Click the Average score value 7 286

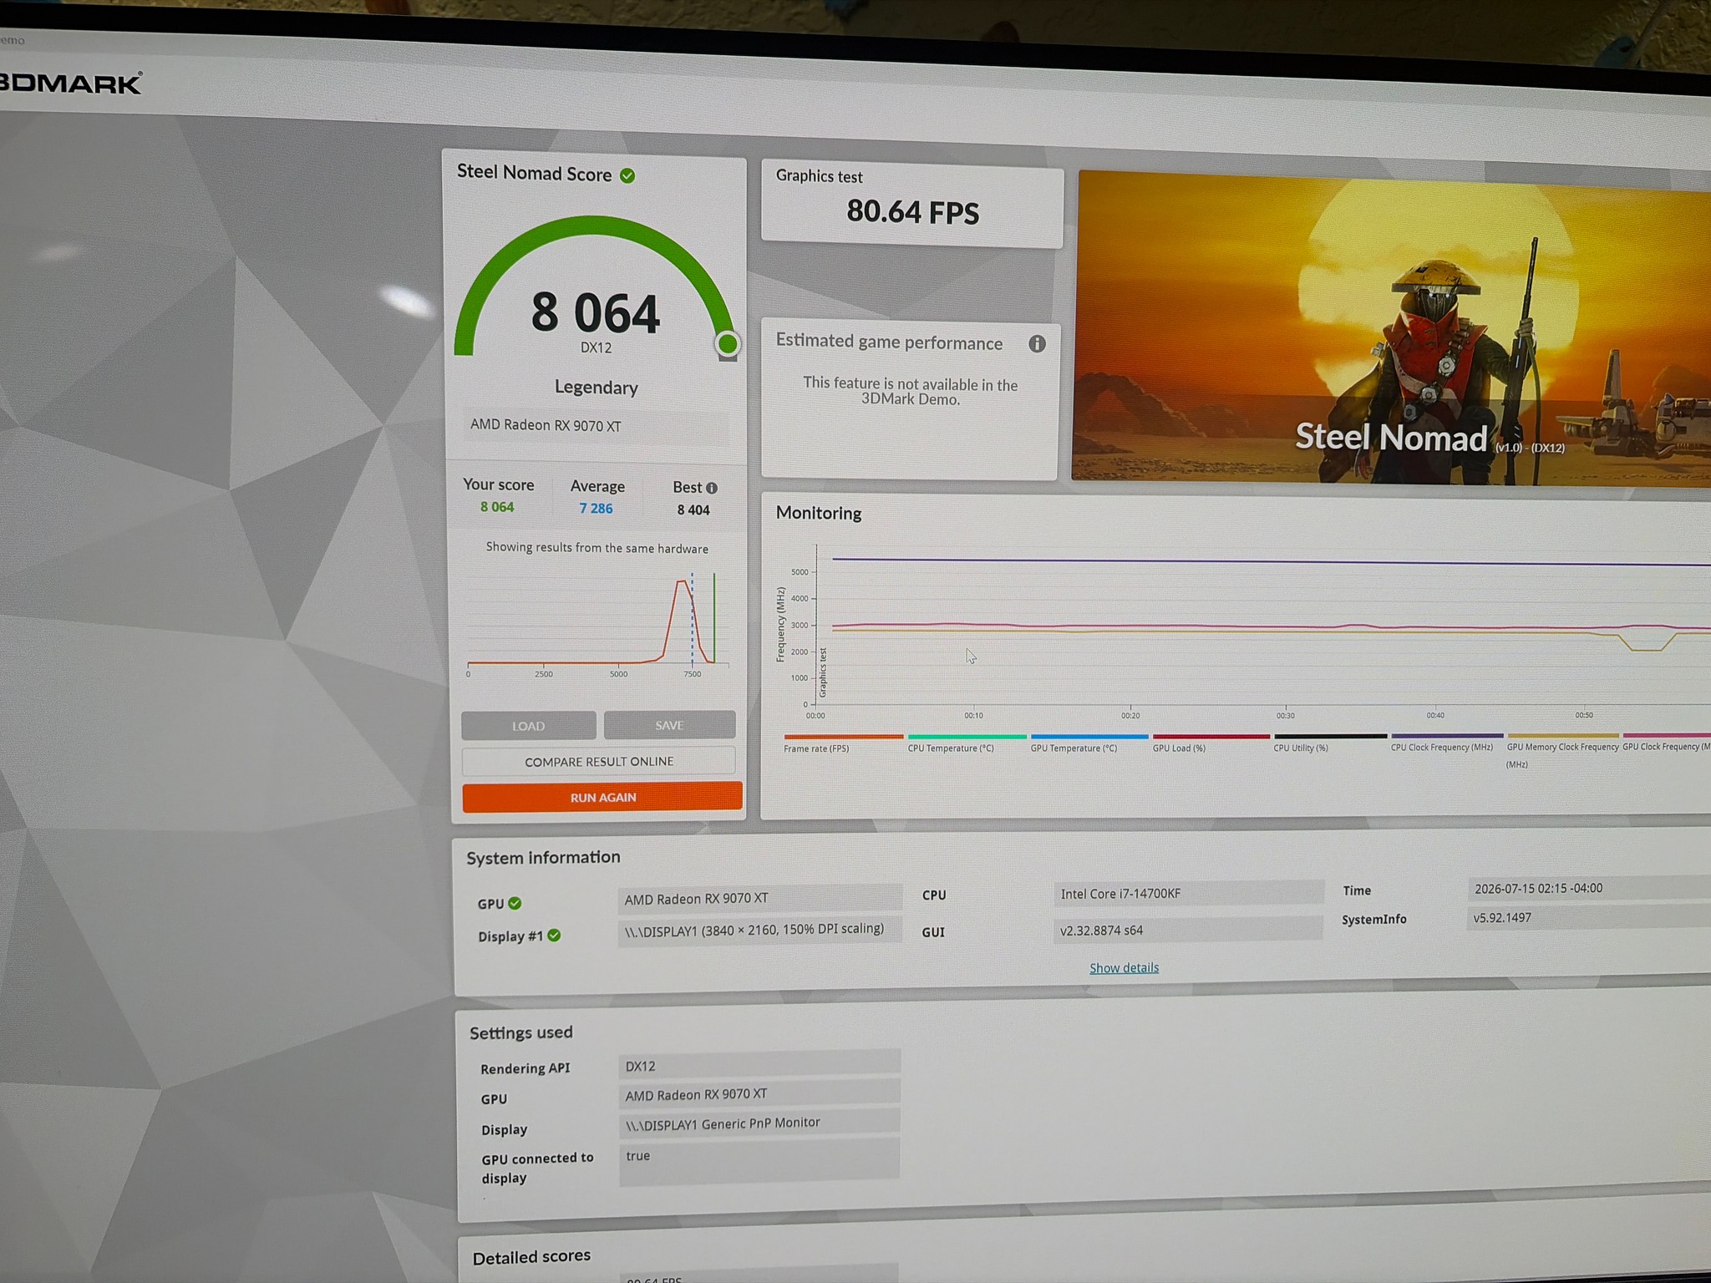tap(596, 509)
